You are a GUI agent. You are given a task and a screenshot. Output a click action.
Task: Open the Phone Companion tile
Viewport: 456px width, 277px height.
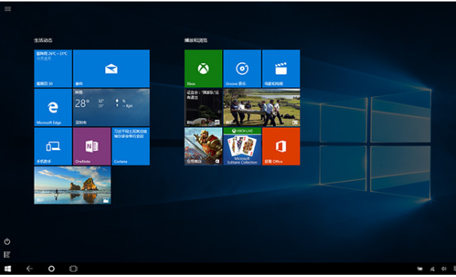click(53, 146)
